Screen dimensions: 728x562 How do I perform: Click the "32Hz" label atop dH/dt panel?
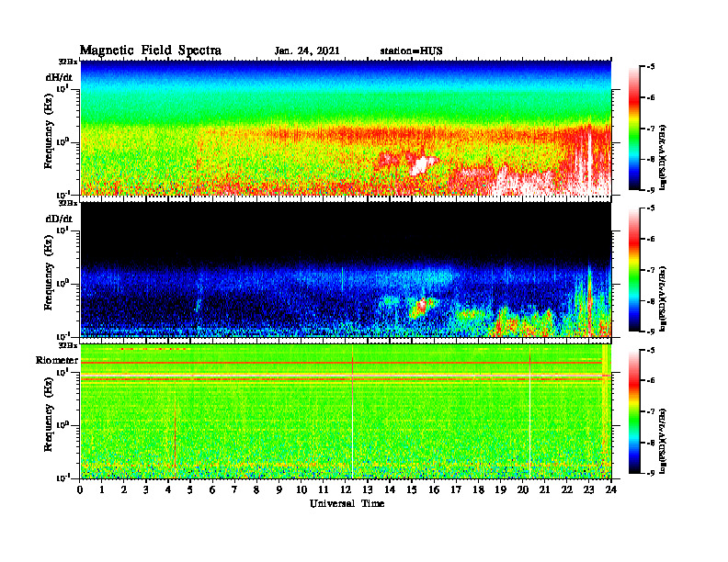(67, 62)
